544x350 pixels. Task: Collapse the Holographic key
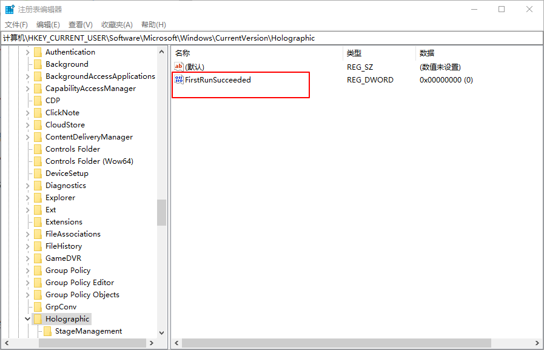click(x=28, y=319)
